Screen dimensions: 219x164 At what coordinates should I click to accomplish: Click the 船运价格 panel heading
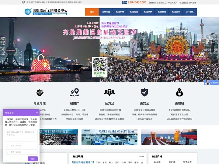click(157, 156)
